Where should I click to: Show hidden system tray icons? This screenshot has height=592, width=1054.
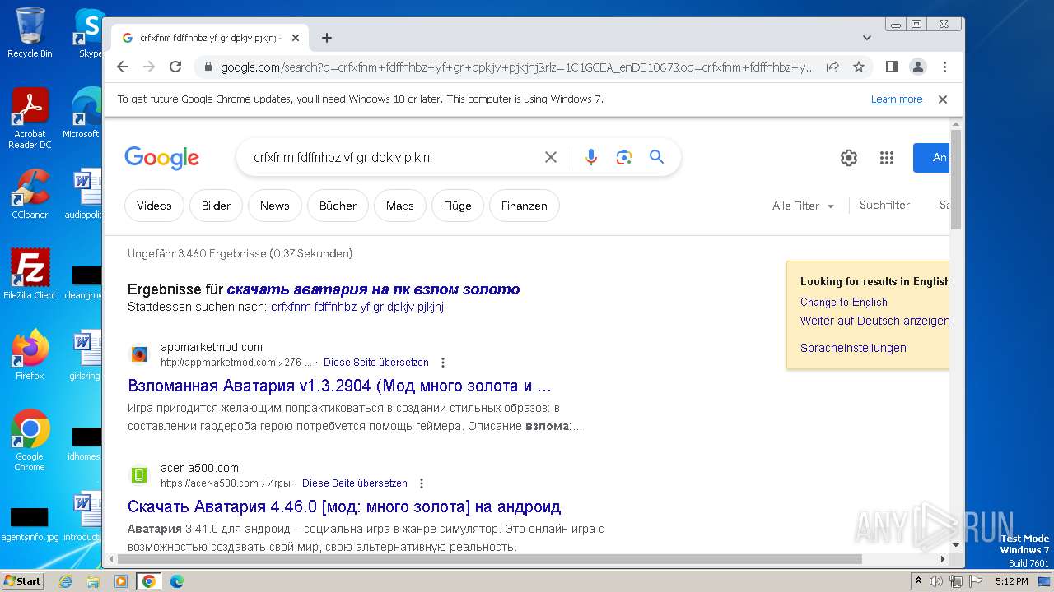(x=919, y=581)
